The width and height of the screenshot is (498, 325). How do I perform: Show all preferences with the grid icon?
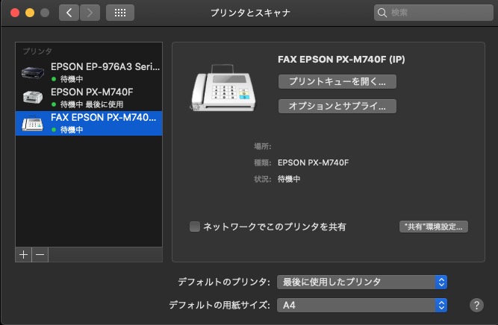click(x=120, y=13)
